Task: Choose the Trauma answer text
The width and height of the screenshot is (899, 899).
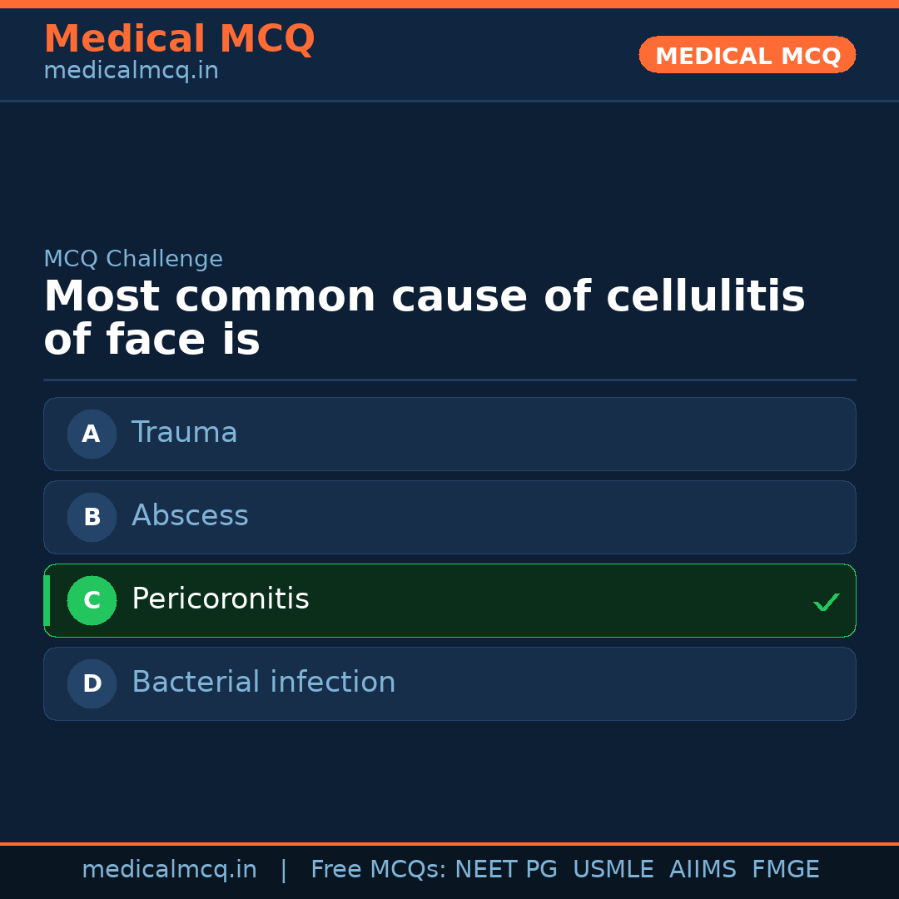Action: click(x=184, y=433)
